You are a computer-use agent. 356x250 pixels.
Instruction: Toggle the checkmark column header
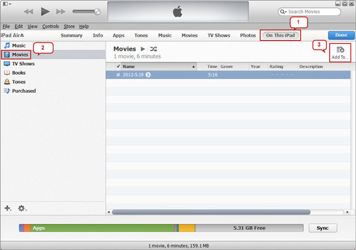pyautogui.click(x=118, y=66)
